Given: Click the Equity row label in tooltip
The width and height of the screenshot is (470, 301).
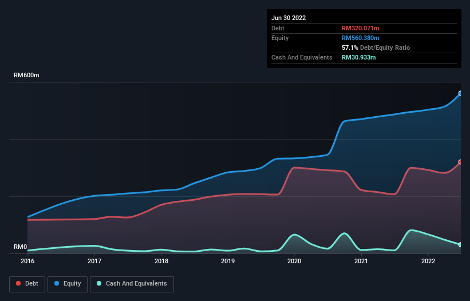Looking at the screenshot, I should [x=280, y=38].
